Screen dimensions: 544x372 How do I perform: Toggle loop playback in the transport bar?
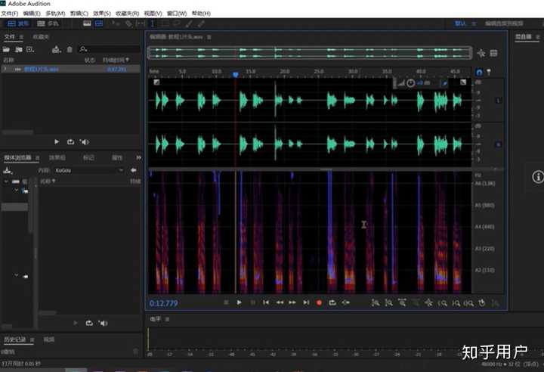pos(332,302)
